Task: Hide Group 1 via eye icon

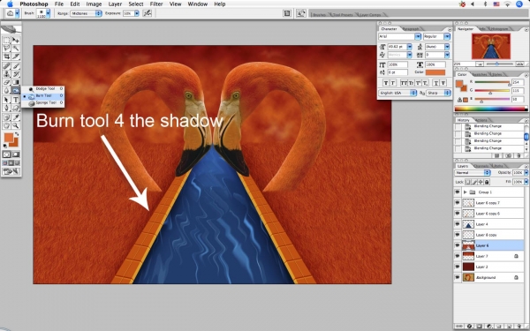Action: [458, 192]
